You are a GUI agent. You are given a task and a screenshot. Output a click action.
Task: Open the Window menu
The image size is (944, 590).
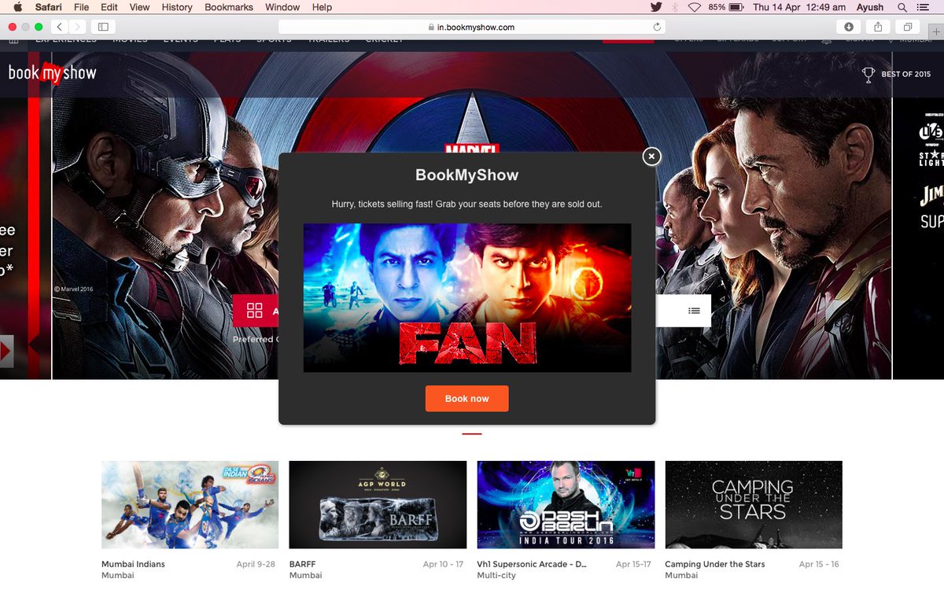[x=282, y=7]
